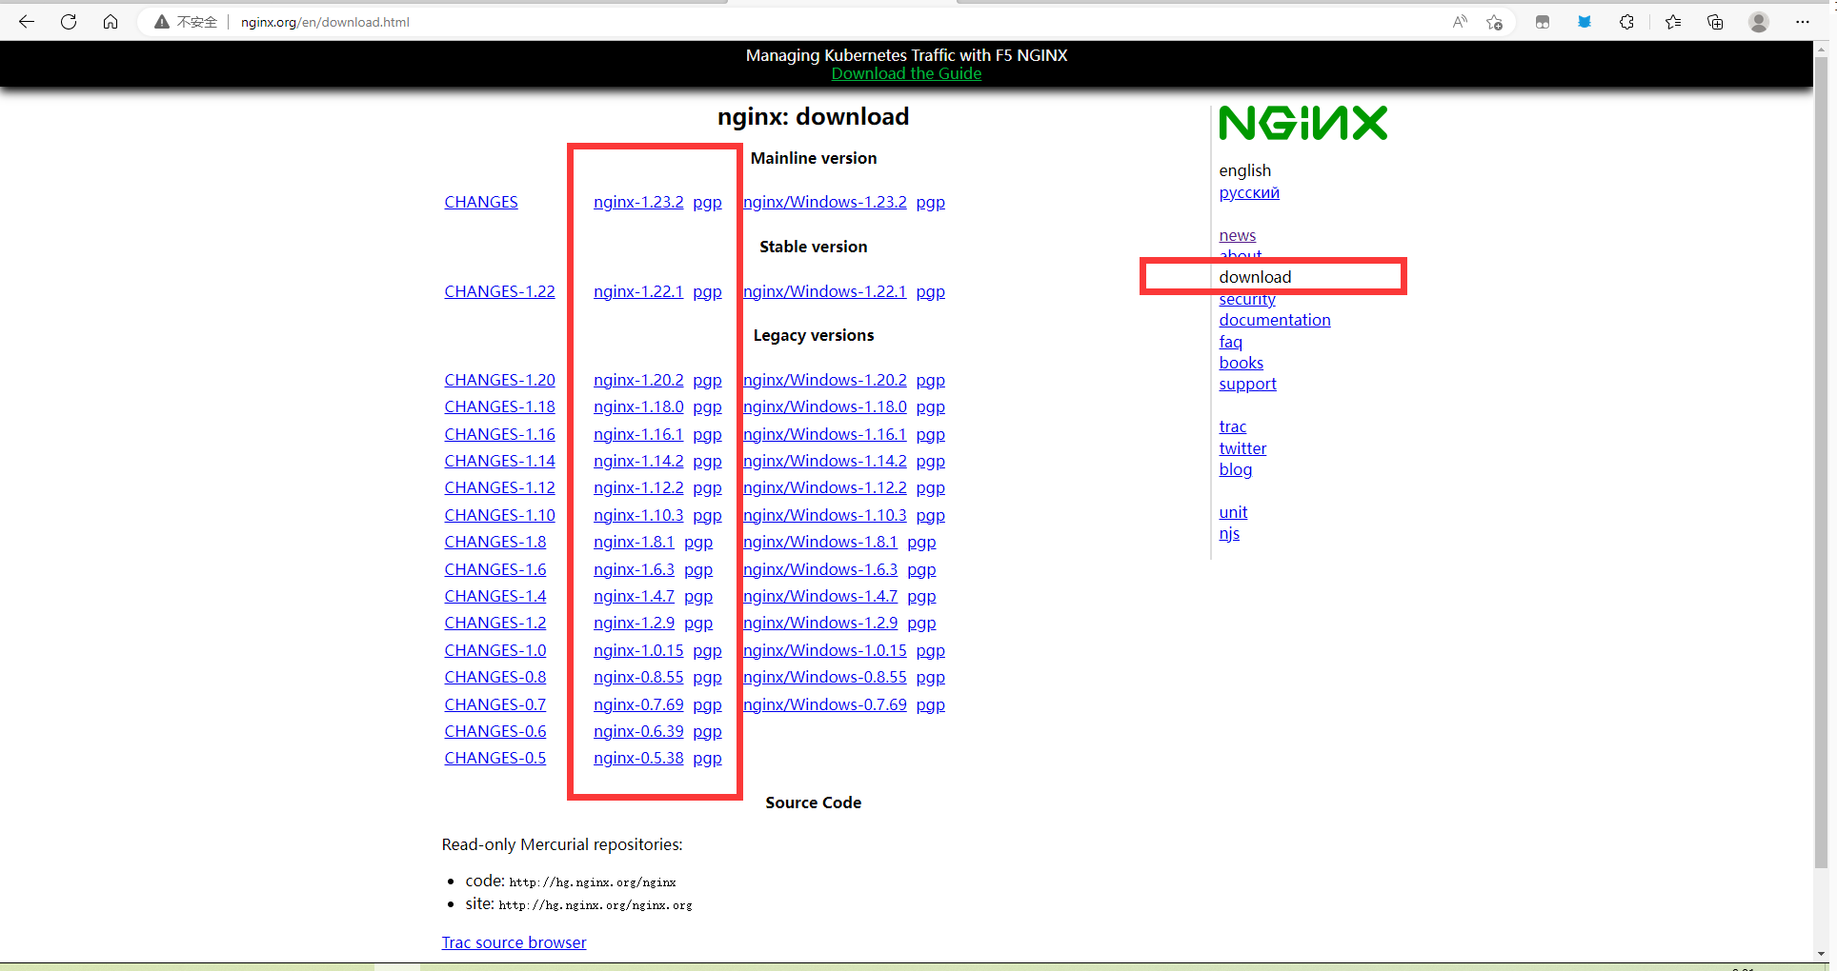Download nginx-1.14.2
Image resolution: width=1837 pixels, height=971 pixels.
tap(638, 461)
